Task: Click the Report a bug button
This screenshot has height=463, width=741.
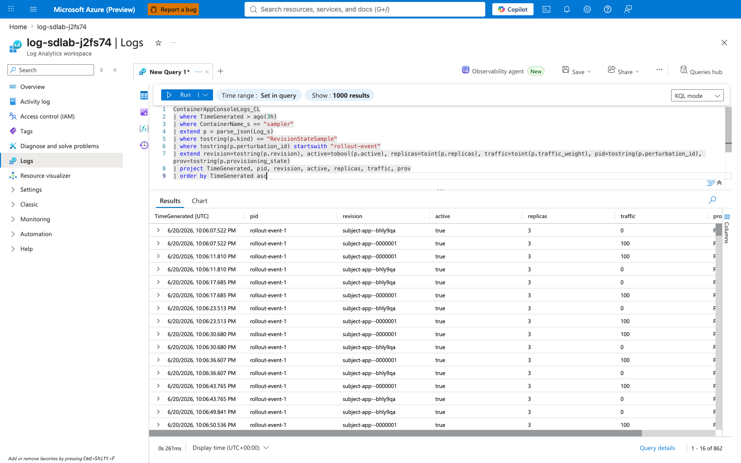Action: pyautogui.click(x=173, y=9)
